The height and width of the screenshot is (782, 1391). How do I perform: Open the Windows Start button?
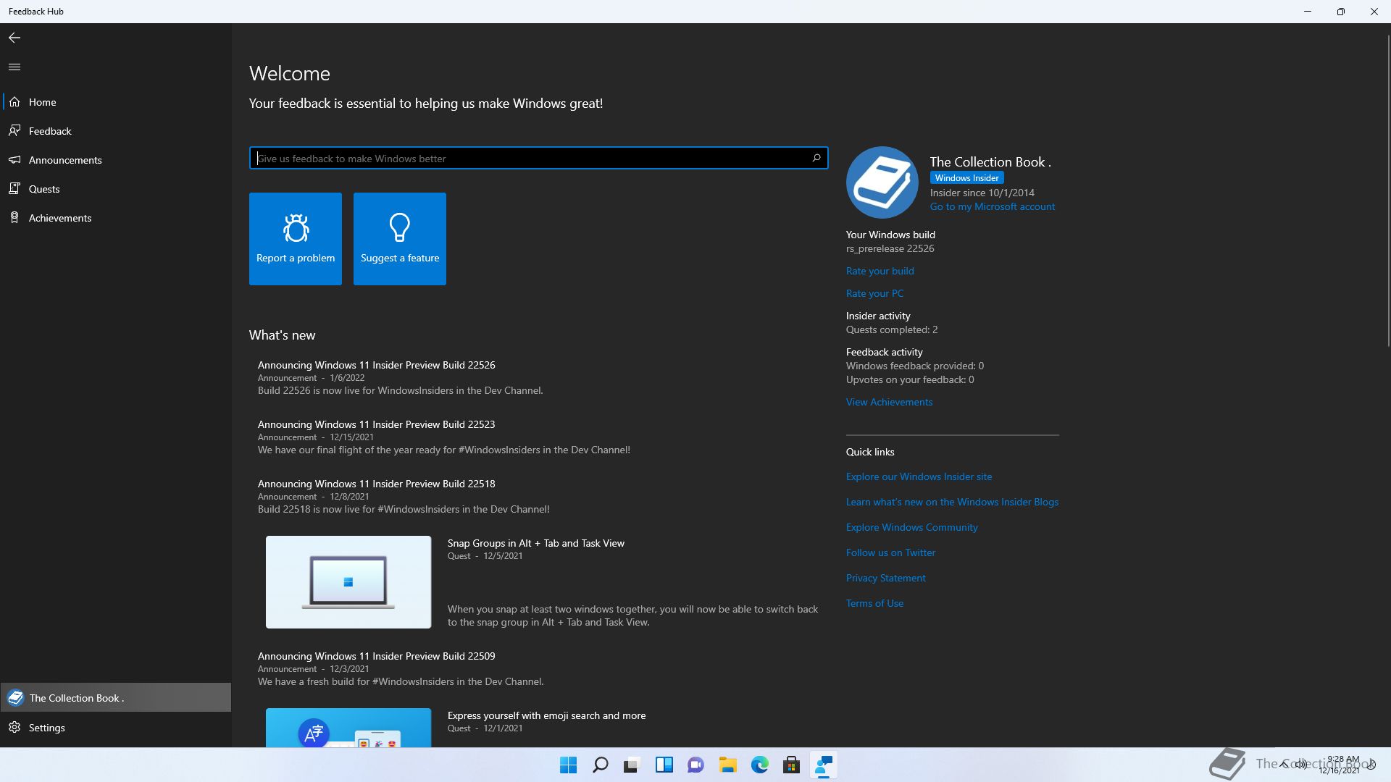tap(569, 765)
